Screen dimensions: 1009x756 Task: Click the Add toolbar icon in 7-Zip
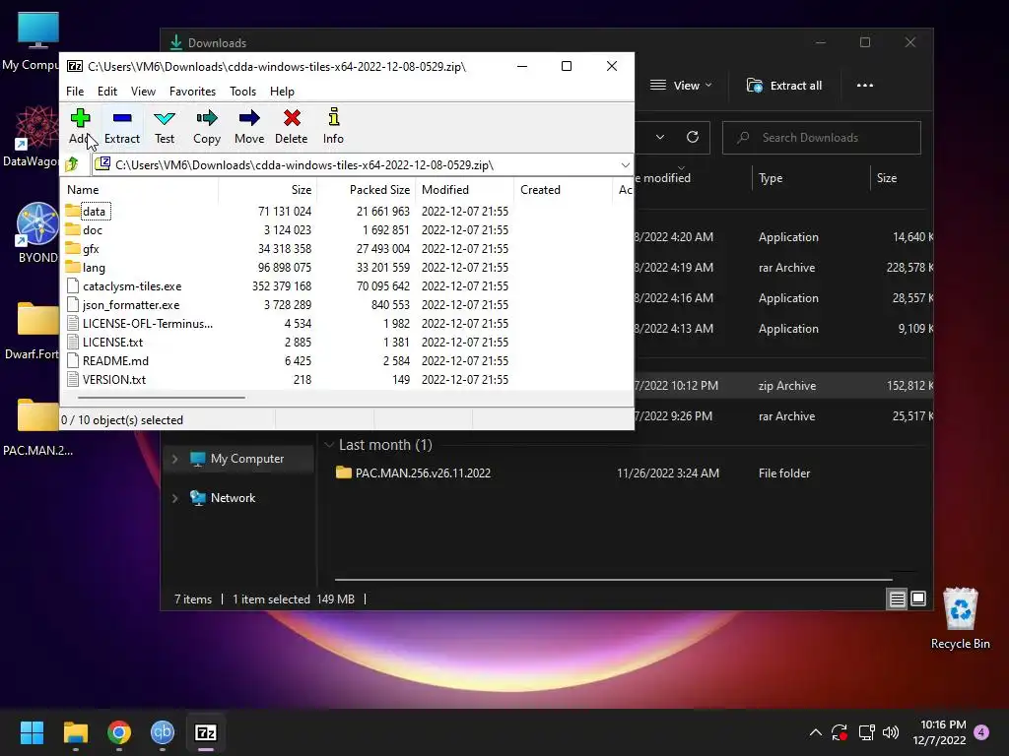coord(81,126)
